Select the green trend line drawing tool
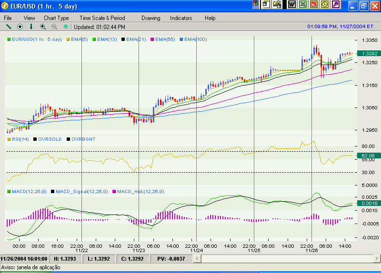 point(8,27)
